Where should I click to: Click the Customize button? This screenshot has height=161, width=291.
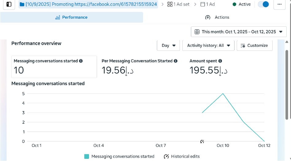254,45
